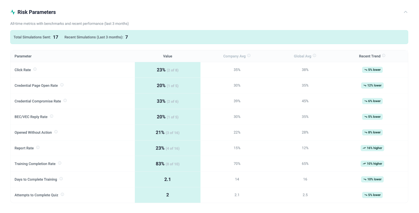Click the Training Completion Rate label

coord(35,164)
